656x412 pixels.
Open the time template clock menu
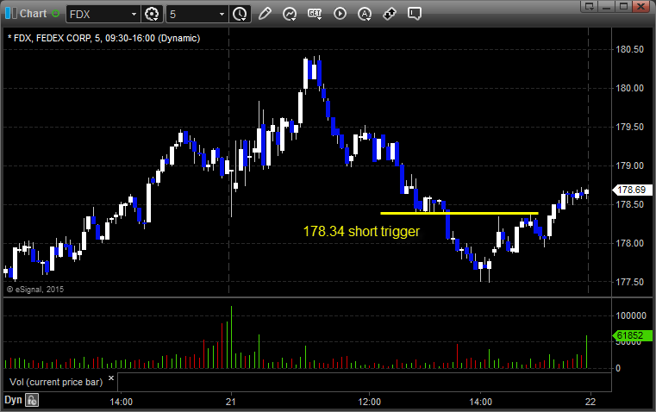coord(240,14)
